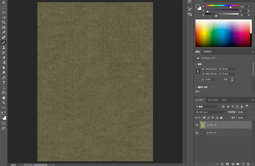The height and width of the screenshot is (166, 255).
Task: Choose the Zoom tool
Action: pyautogui.click(x=4, y=102)
